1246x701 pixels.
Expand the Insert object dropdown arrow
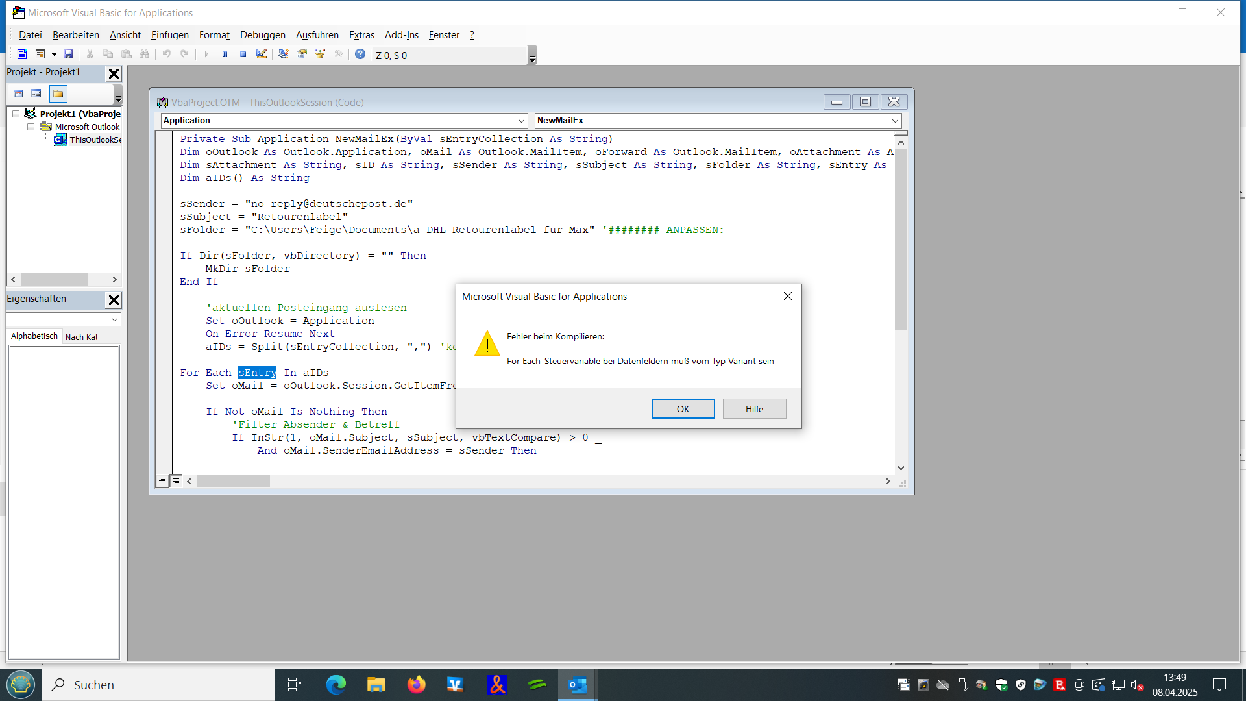[x=54, y=55]
